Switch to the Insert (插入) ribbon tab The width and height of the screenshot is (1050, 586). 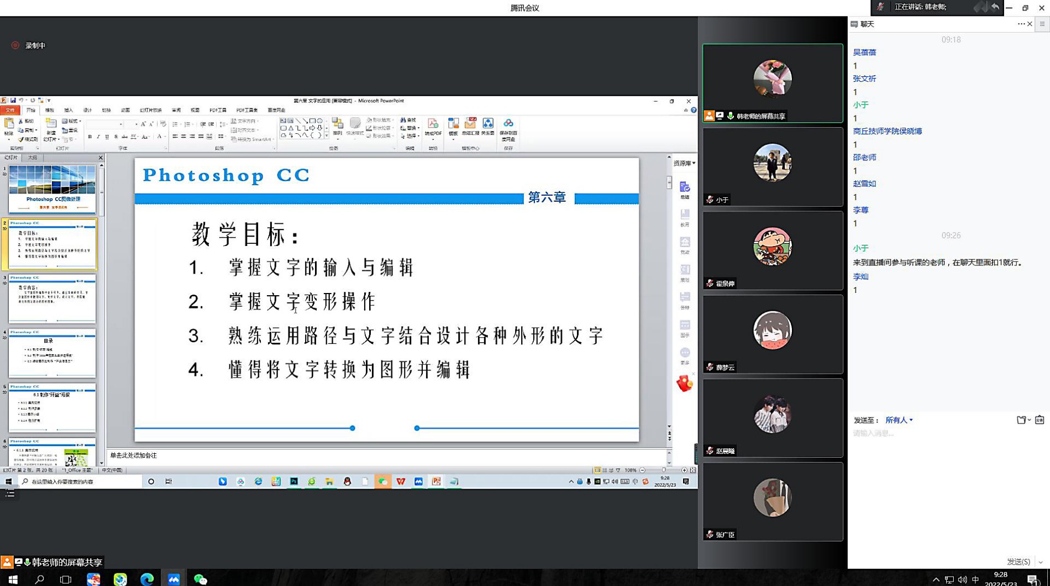click(x=69, y=110)
